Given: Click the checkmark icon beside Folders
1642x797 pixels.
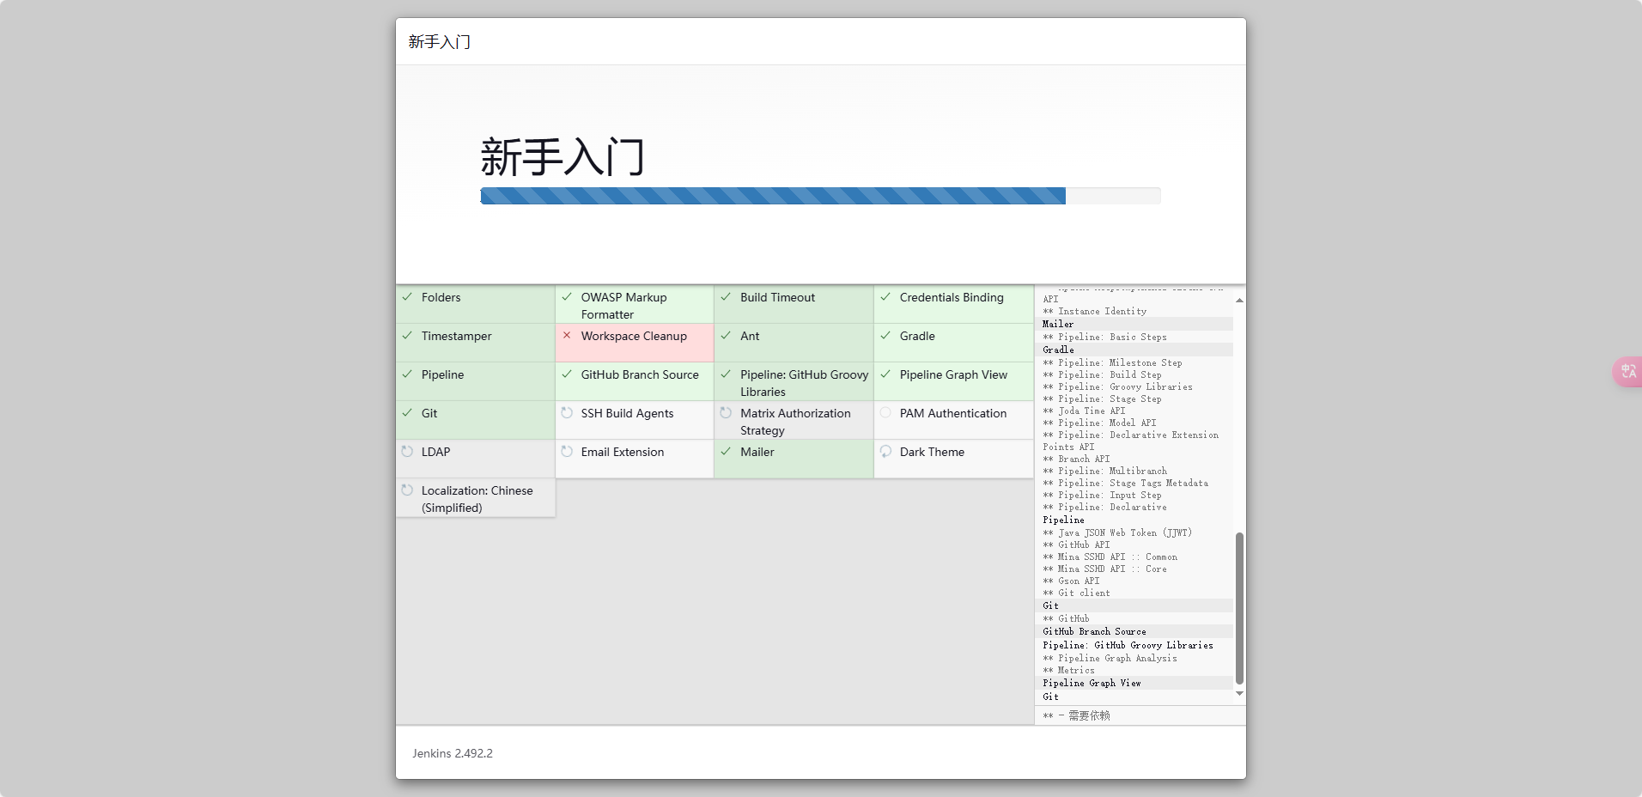Looking at the screenshot, I should click(x=407, y=297).
